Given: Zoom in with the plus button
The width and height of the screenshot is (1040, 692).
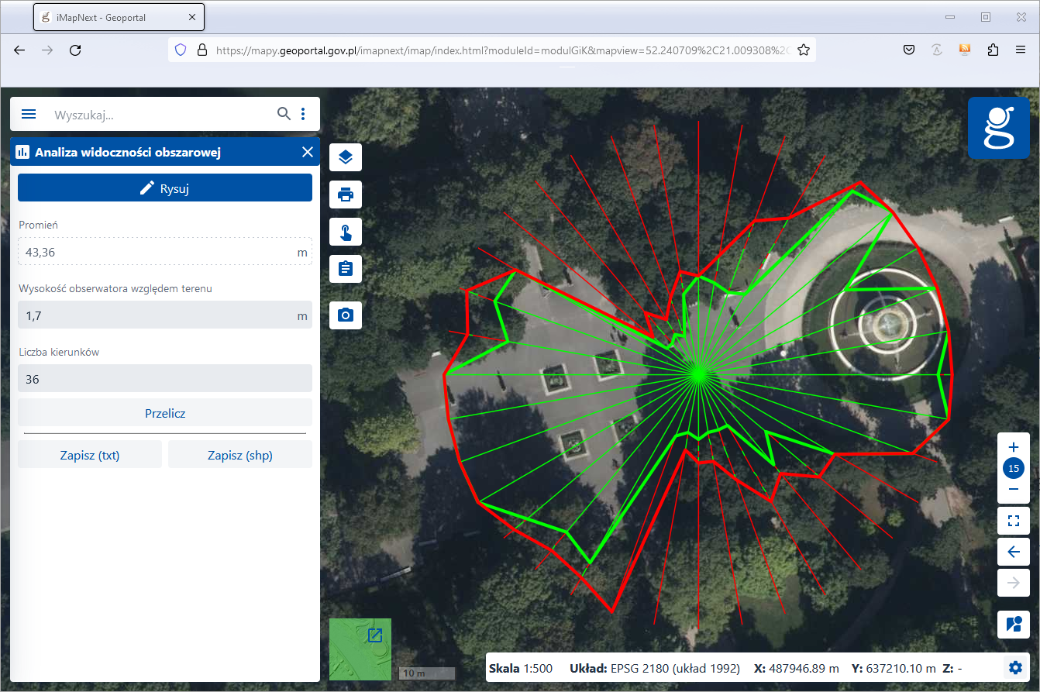Looking at the screenshot, I should [1014, 447].
